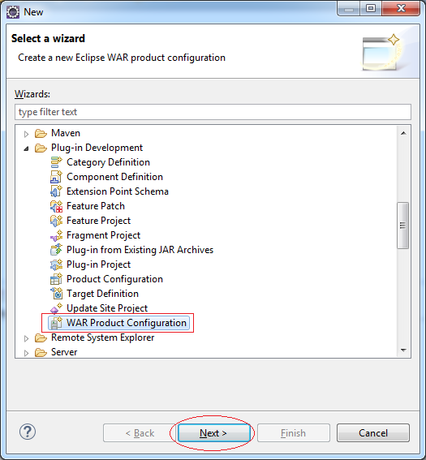
Task: Select the Feature Patch icon
Action: [x=56, y=206]
